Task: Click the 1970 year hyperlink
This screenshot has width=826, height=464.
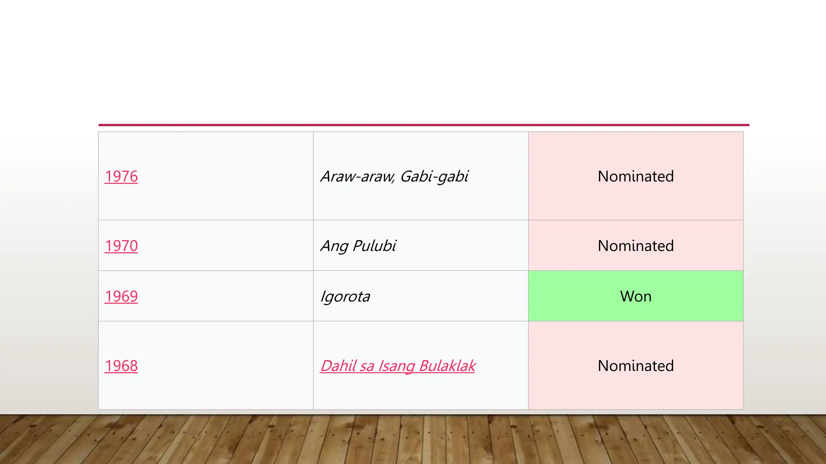Action: coord(121,246)
